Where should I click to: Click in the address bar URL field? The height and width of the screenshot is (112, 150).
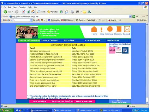[x=69, y=17]
